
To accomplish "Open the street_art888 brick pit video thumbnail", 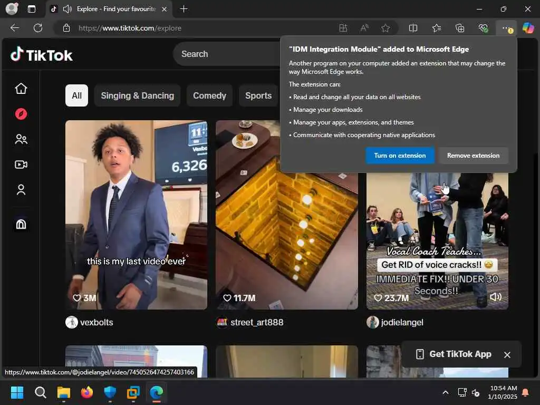I will 286,215.
